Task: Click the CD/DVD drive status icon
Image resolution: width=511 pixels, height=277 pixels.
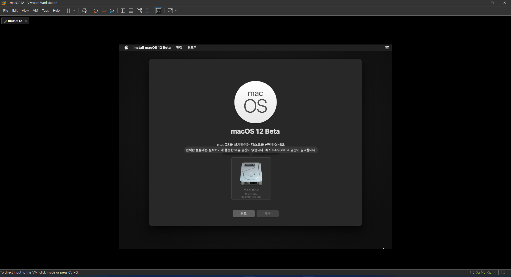Action: point(478,272)
